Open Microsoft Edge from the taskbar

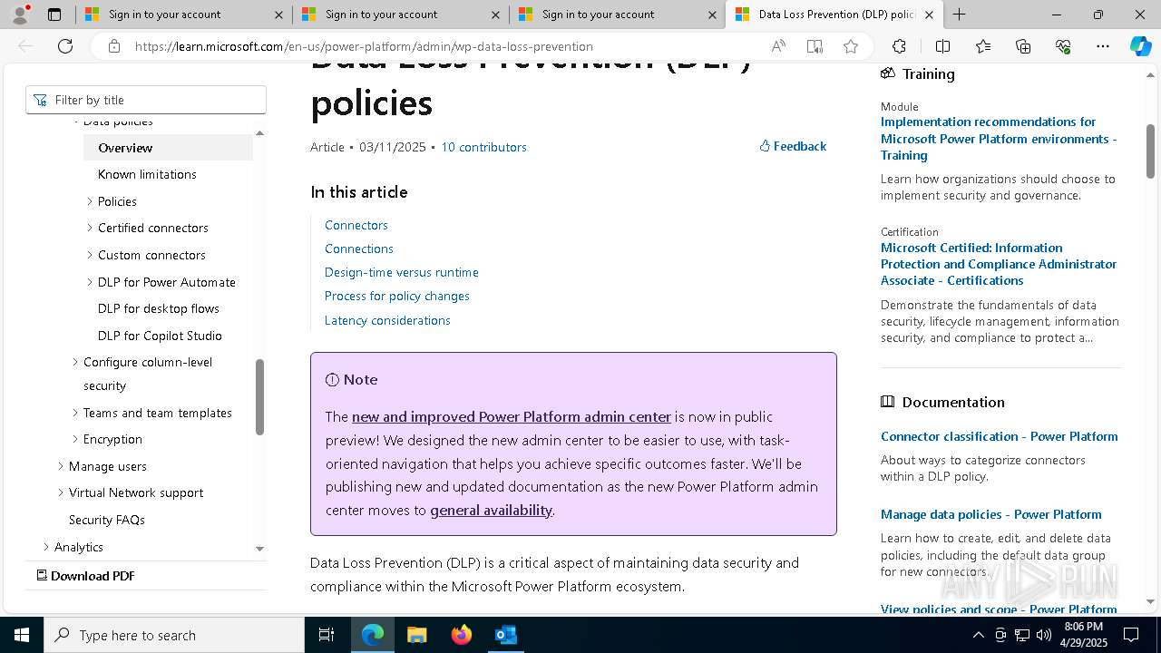pyautogui.click(x=373, y=635)
